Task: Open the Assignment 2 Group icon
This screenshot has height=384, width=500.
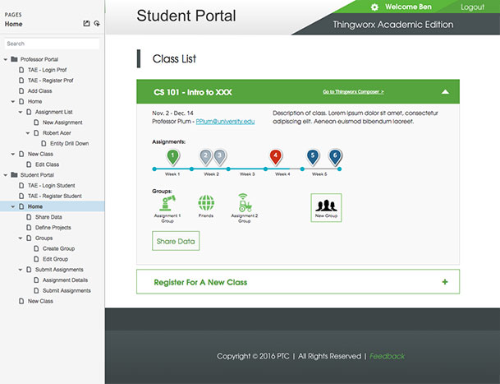Action: click(x=243, y=201)
